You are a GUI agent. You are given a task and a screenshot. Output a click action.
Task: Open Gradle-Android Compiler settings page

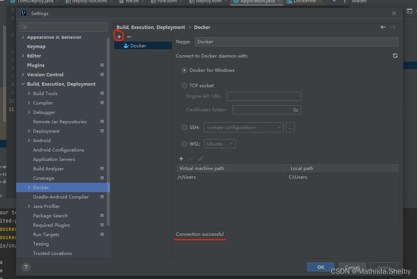61,197
